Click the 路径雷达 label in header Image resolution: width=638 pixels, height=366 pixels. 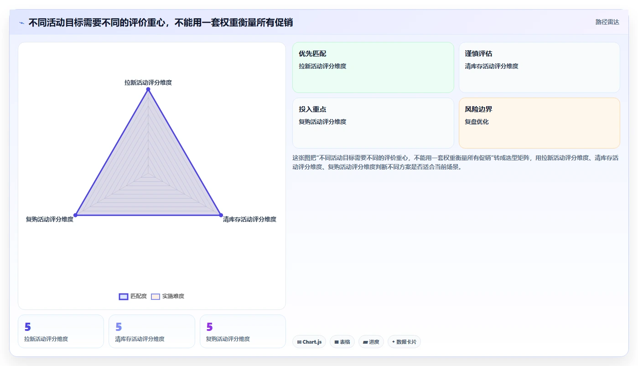tap(607, 22)
